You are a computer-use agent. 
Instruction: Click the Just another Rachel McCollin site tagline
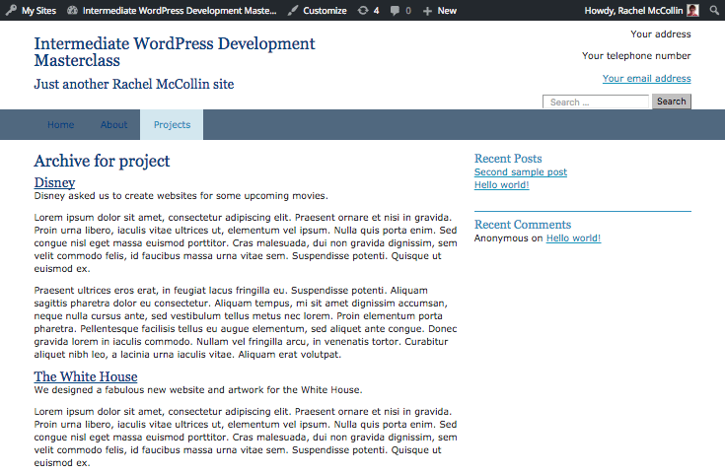coord(133,84)
